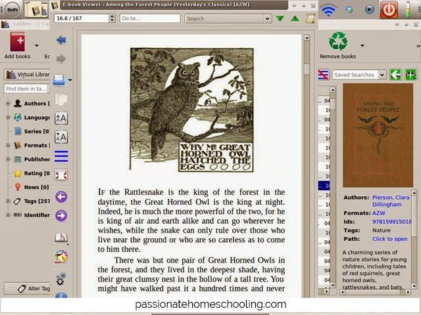Image resolution: width=421 pixels, height=315 pixels.
Task: Click the Find item in tag browser field
Action: (26, 89)
